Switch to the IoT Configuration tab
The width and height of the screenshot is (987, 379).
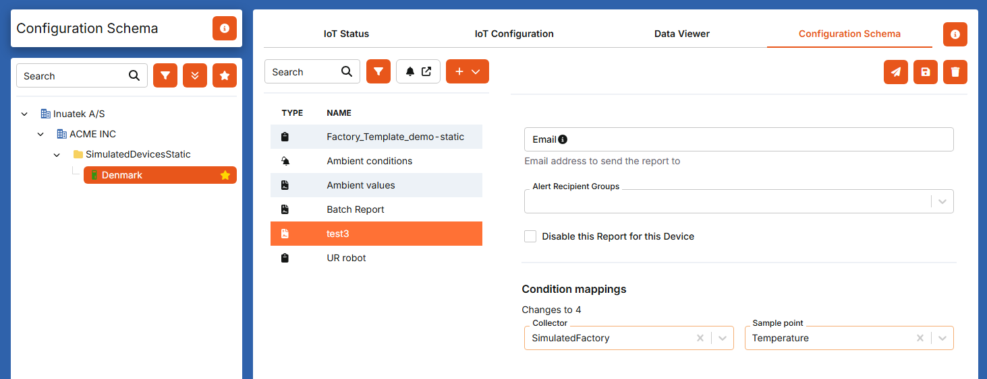(x=514, y=34)
